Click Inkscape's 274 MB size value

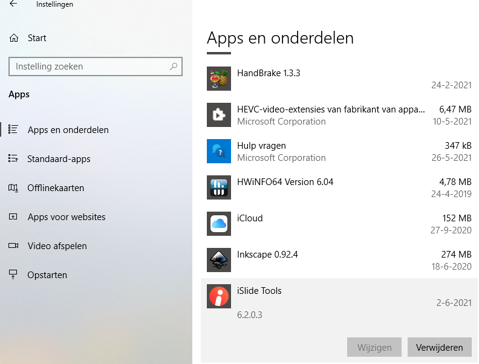click(x=456, y=255)
